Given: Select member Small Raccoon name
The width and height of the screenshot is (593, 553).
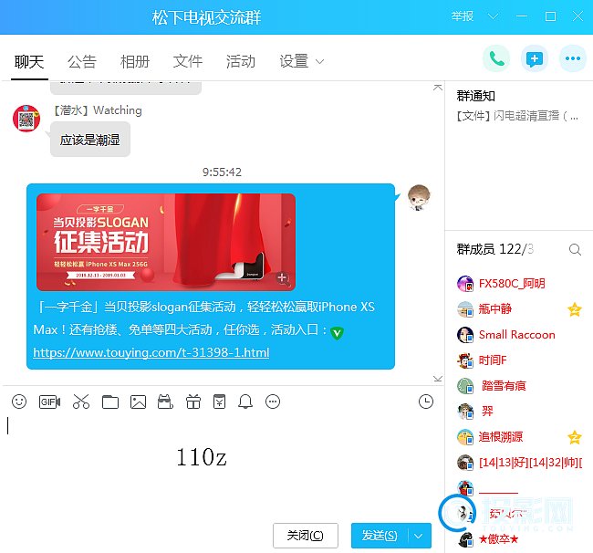Looking at the screenshot, I should (517, 335).
